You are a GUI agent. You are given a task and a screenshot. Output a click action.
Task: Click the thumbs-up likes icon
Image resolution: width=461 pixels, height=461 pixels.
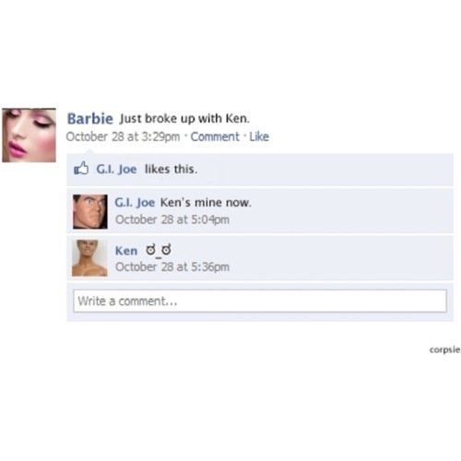[x=81, y=169]
